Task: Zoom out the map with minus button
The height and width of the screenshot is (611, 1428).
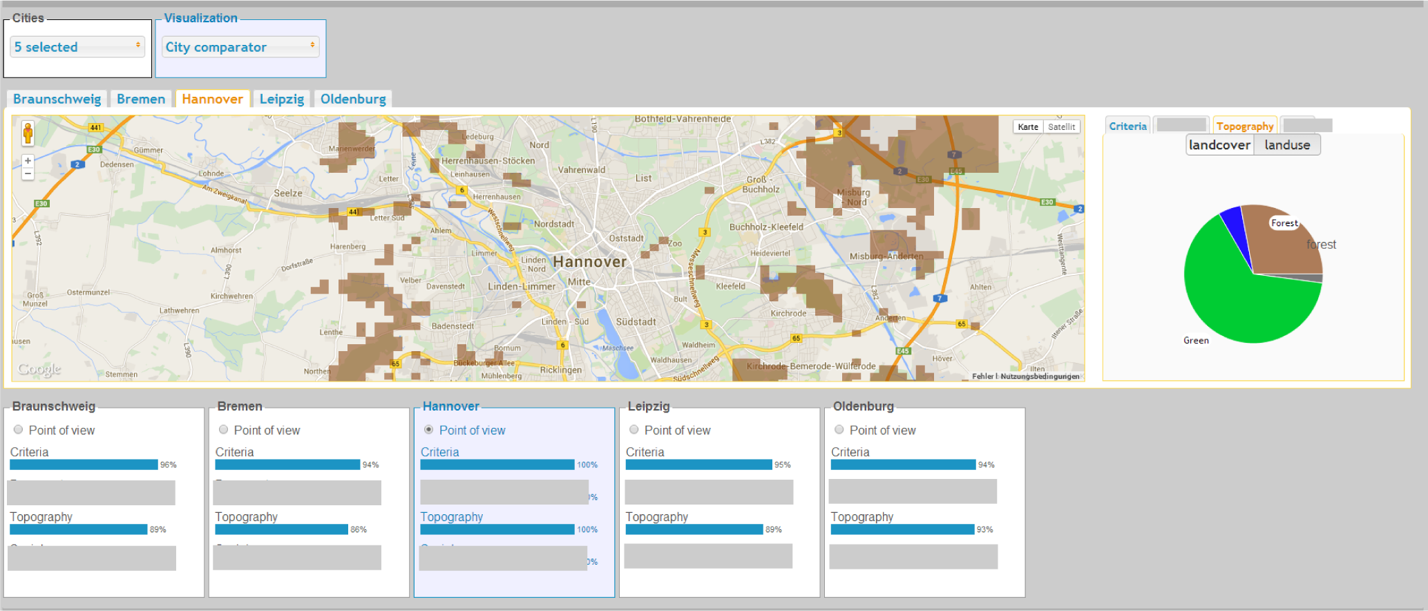Action: pyautogui.click(x=28, y=173)
